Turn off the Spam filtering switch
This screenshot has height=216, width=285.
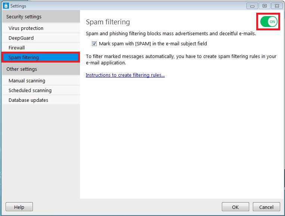coord(269,22)
